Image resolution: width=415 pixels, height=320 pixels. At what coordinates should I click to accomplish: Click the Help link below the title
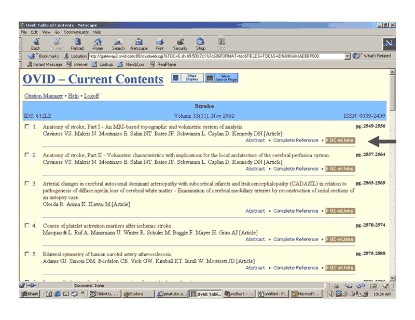click(73, 96)
